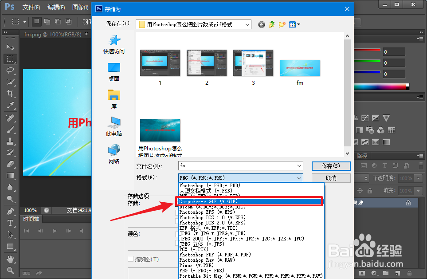Choose PCX format option
This screenshot has width=427, height=279.
251,249
